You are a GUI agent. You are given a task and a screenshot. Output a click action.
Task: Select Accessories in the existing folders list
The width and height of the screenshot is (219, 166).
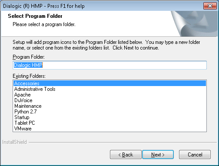(x=109, y=83)
